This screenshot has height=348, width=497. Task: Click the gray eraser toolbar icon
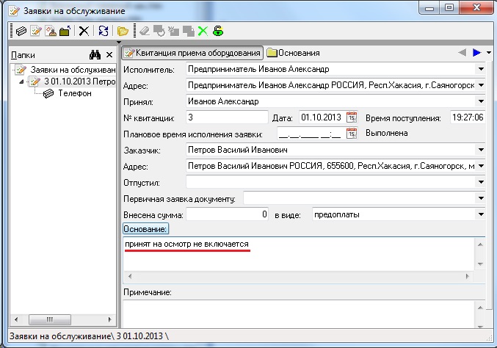click(145, 31)
